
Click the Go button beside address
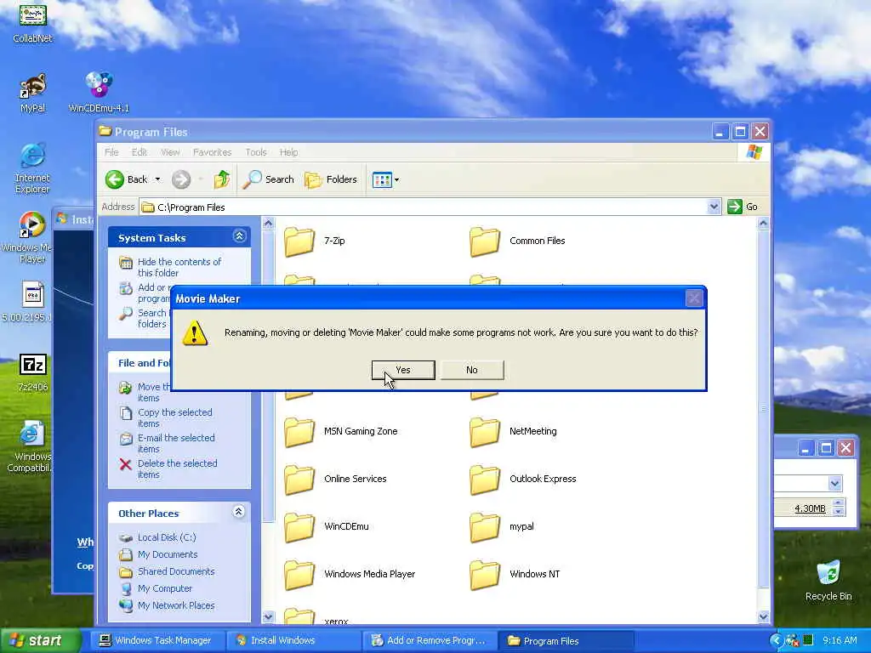point(743,207)
